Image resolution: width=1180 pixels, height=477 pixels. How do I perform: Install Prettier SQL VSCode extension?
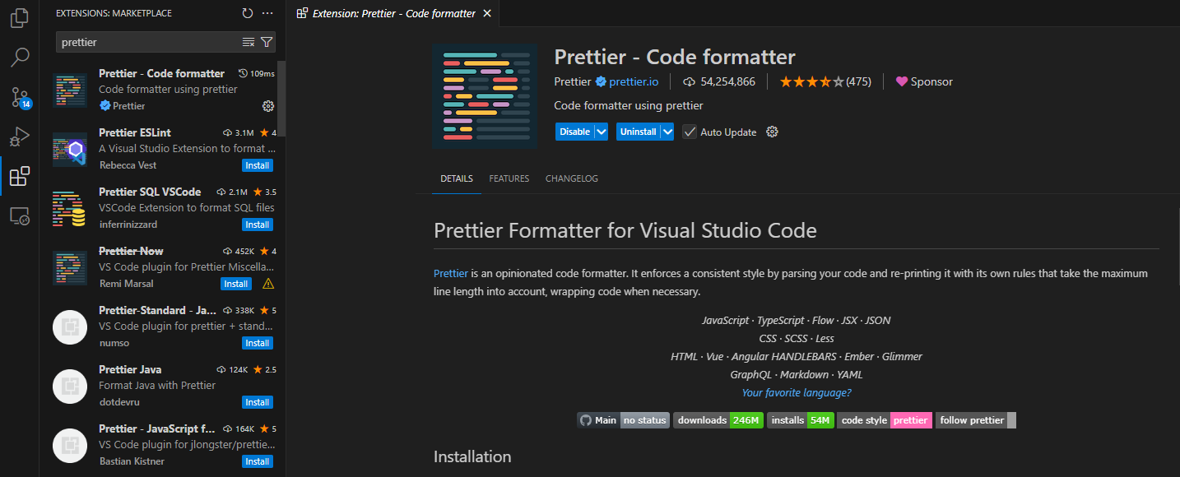(x=258, y=225)
